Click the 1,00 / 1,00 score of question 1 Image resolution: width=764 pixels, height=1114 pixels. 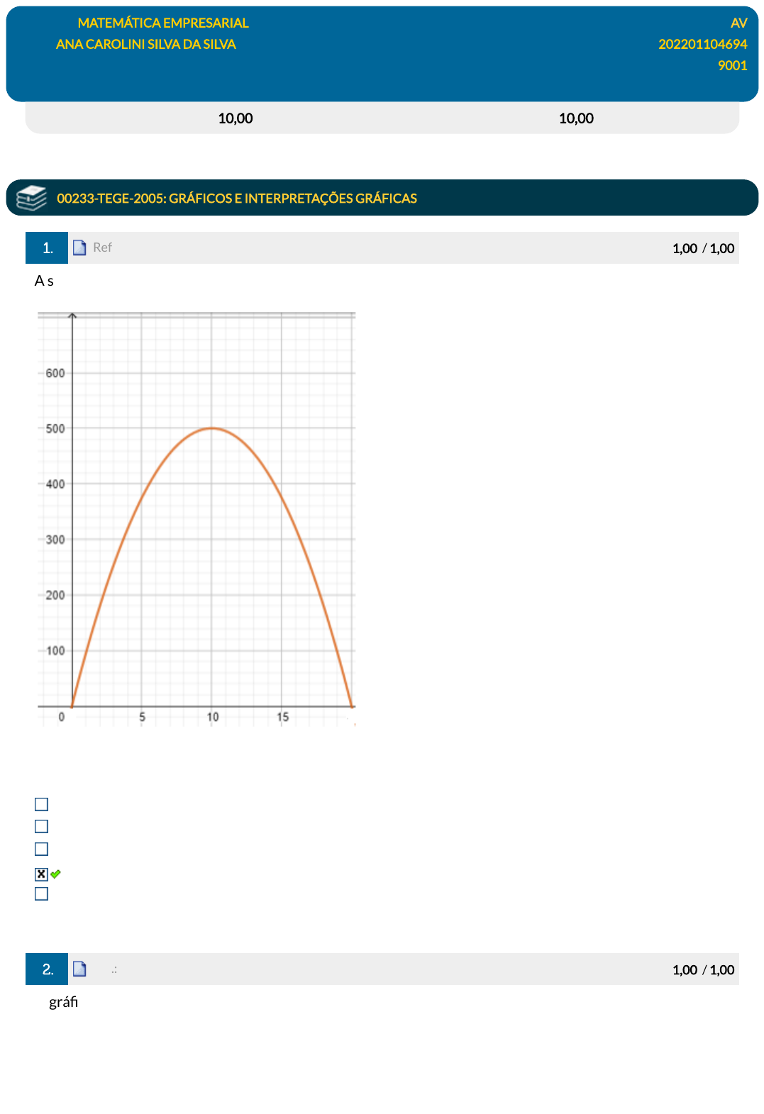[702, 248]
